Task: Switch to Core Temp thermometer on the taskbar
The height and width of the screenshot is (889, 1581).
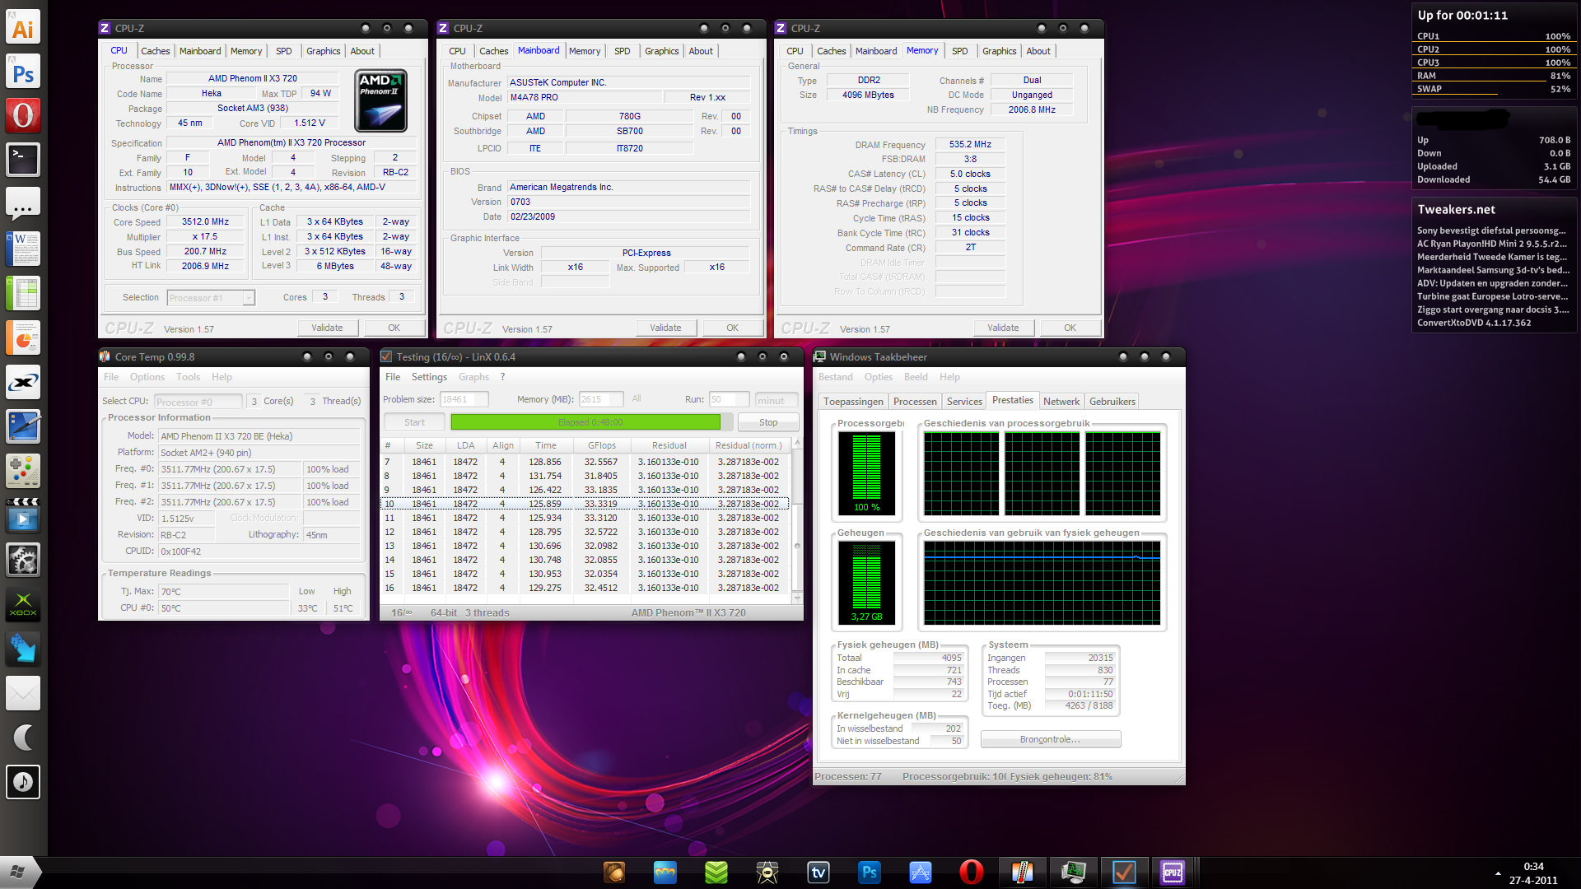Action: [1022, 873]
